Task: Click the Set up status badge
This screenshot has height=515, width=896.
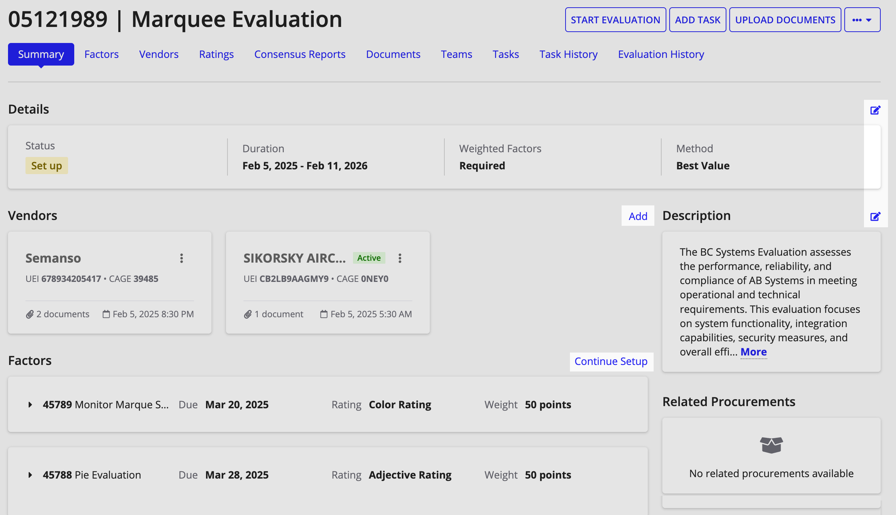Action: [x=47, y=166]
